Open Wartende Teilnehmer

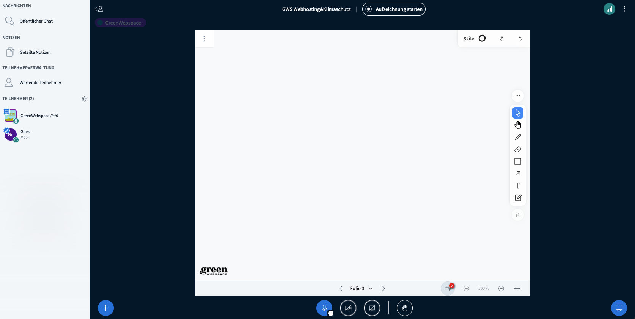tap(45, 83)
